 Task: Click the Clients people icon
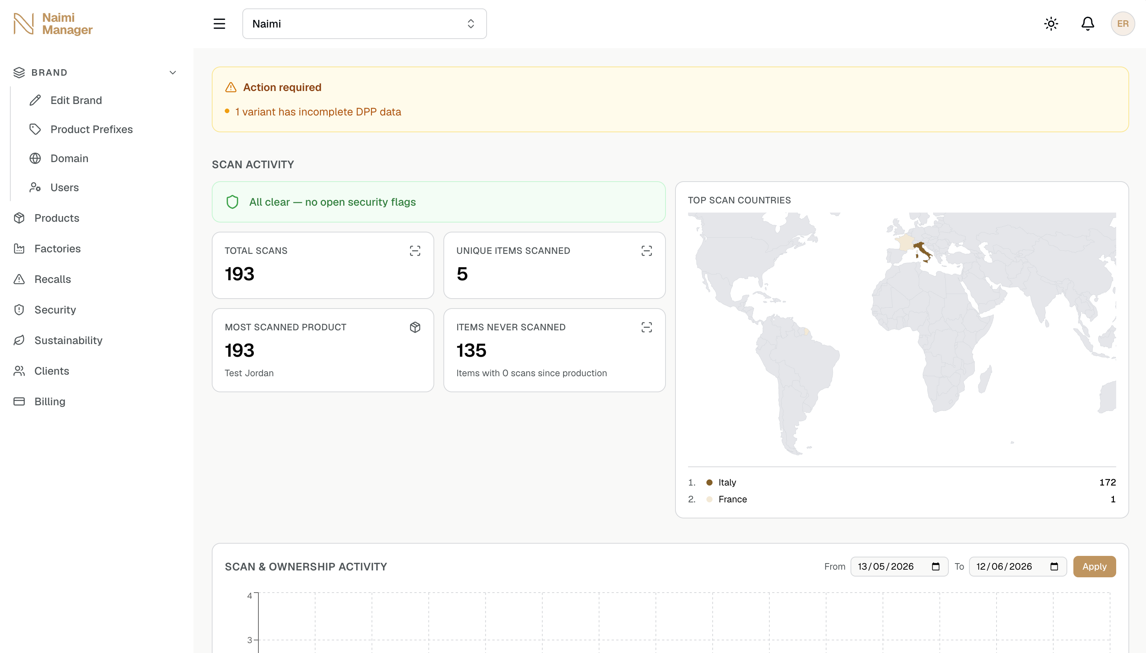19,371
